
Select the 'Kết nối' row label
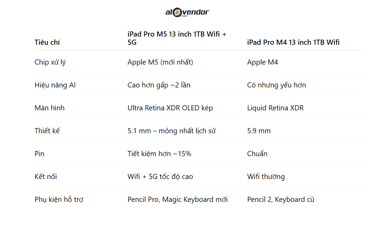click(x=45, y=177)
